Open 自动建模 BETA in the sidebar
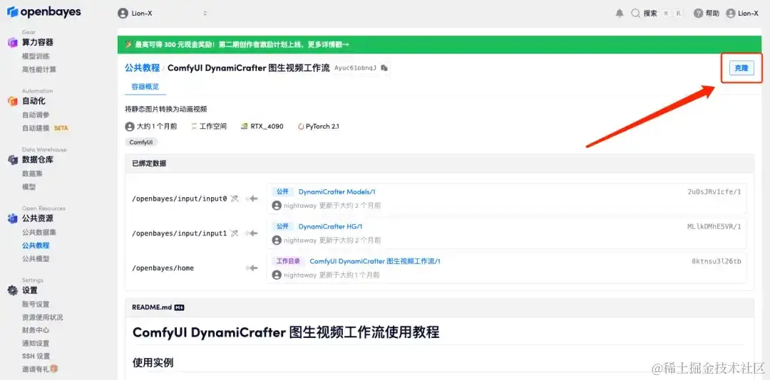 pyautogui.click(x=45, y=128)
